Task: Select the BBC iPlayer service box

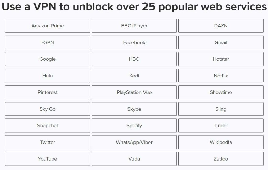Action: [x=134, y=26]
